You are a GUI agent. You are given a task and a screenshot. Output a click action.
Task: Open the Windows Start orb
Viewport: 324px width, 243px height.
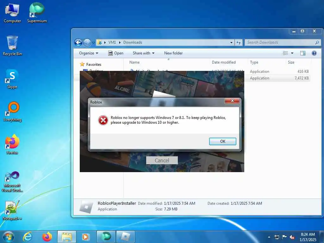click(9, 237)
